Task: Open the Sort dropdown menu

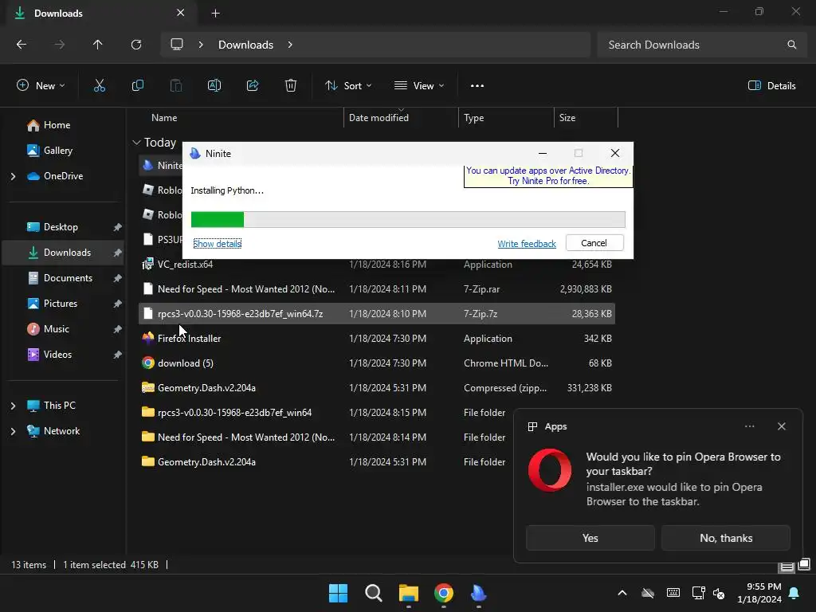Action: click(348, 86)
